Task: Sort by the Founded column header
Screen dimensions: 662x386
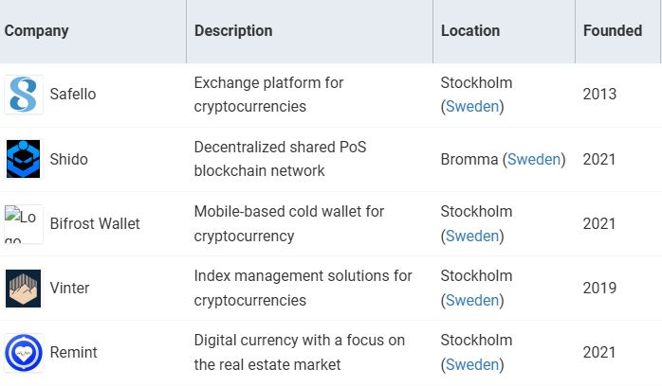Action: 613,31
